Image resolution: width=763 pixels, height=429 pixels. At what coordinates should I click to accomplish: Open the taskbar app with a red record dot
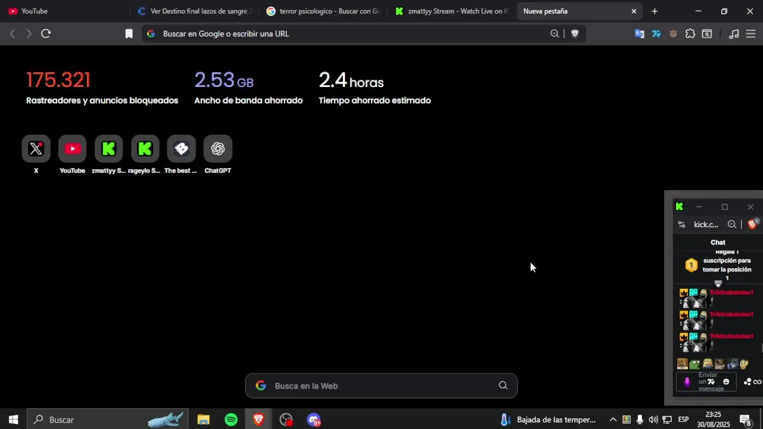pos(286,419)
